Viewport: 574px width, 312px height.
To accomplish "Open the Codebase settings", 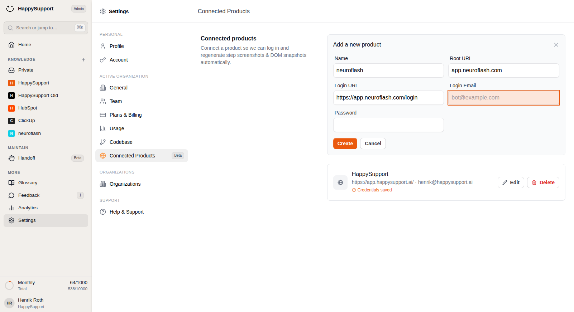I will pos(142,142).
